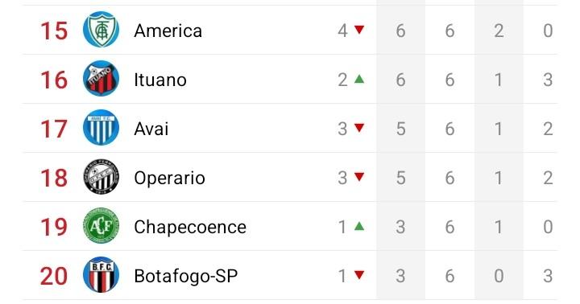The image size is (580, 304).
Task: Open the Ituano team page link
Action: pyautogui.click(x=160, y=80)
